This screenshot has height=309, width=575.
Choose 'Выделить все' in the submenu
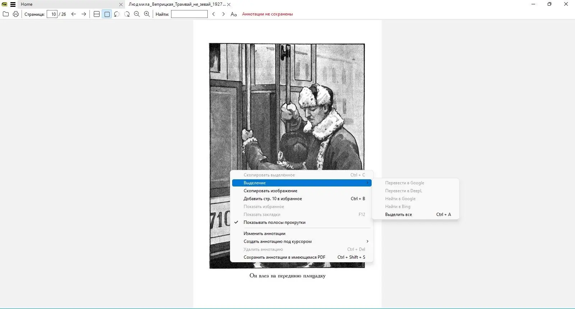416,215
